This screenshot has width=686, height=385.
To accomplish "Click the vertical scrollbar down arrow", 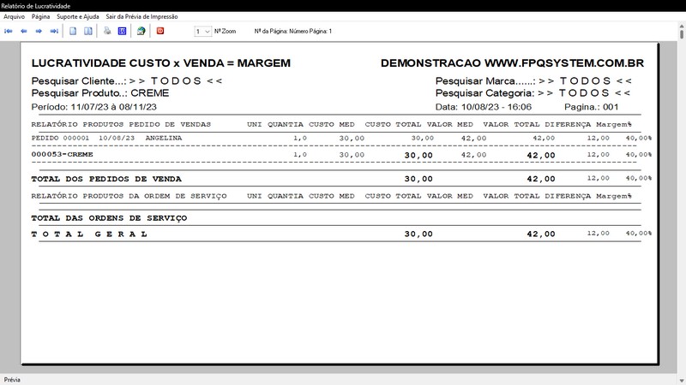I will point(682,381).
